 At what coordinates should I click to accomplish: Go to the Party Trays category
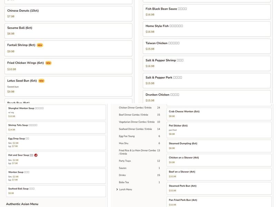pos(125,161)
